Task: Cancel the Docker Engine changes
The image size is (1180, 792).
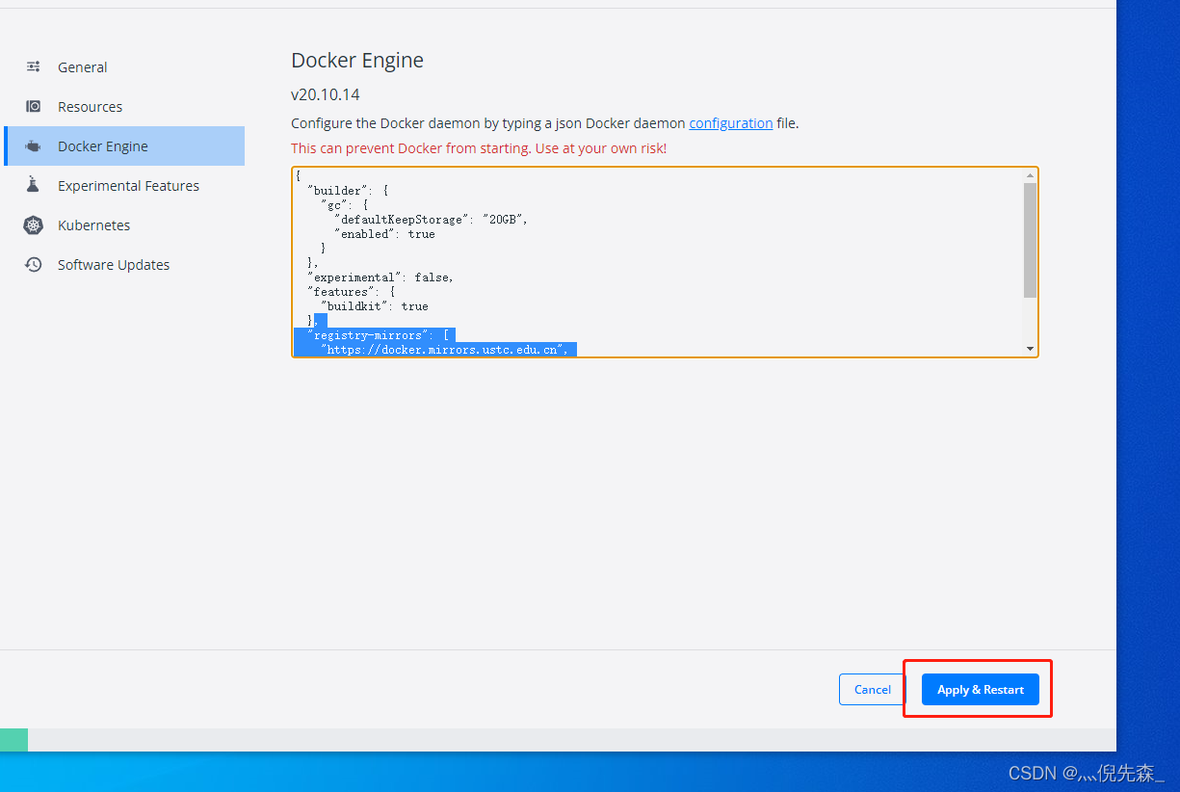Action: click(873, 690)
